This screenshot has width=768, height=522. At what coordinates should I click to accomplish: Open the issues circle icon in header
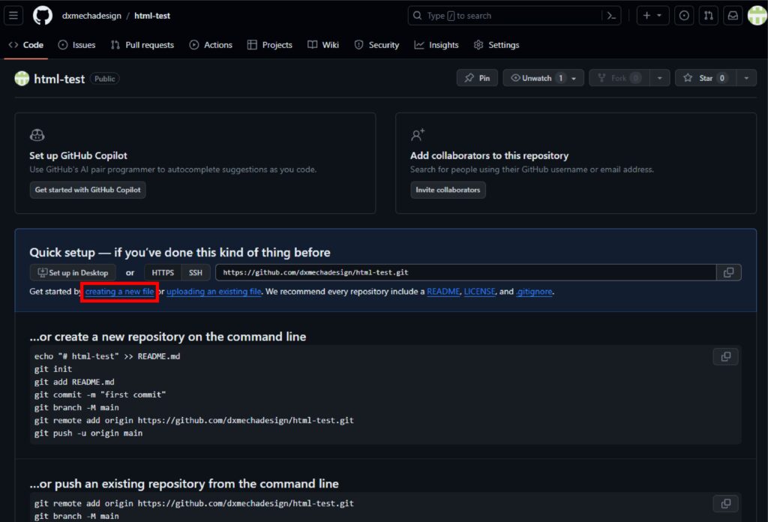point(684,16)
